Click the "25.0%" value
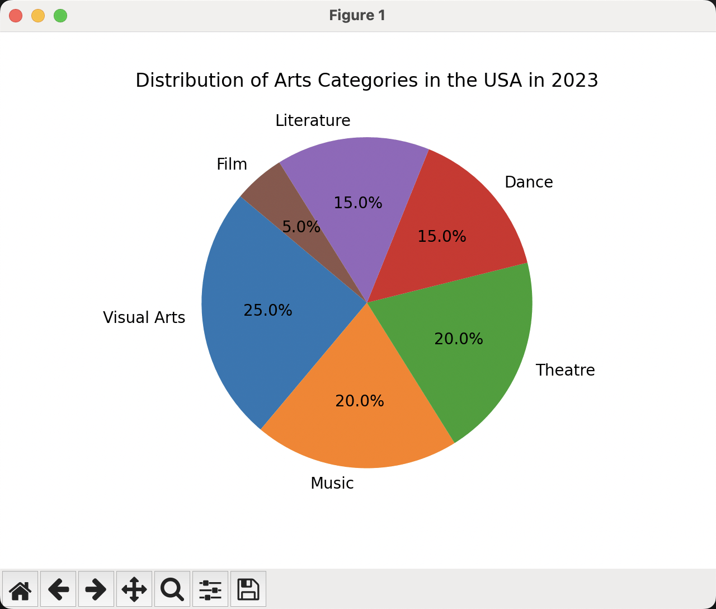The image size is (716, 609). pos(268,310)
